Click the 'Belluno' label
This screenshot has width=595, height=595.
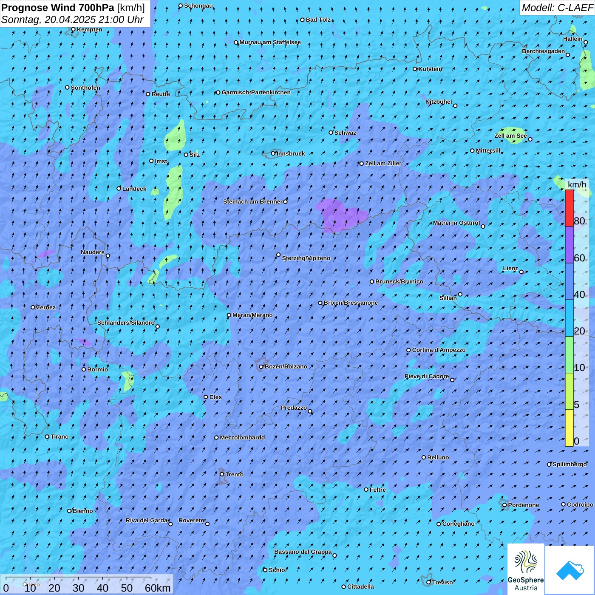438,457
